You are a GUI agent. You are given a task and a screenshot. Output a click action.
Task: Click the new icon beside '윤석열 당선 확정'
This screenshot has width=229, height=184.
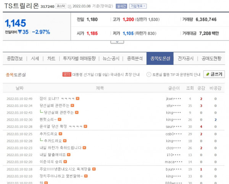85,126
